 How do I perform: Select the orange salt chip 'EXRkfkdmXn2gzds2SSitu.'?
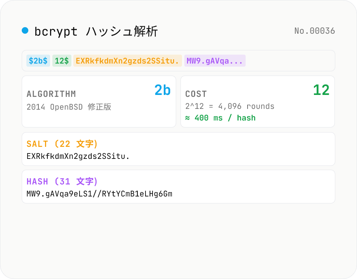coord(128,61)
